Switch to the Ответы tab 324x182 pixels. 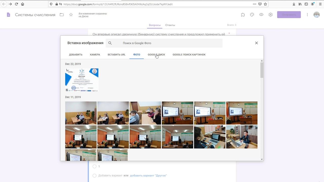(170, 25)
